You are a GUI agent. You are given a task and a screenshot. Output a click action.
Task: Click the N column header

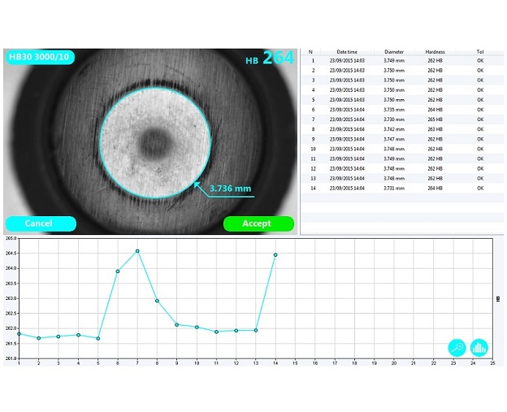click(x=311, y=51)
